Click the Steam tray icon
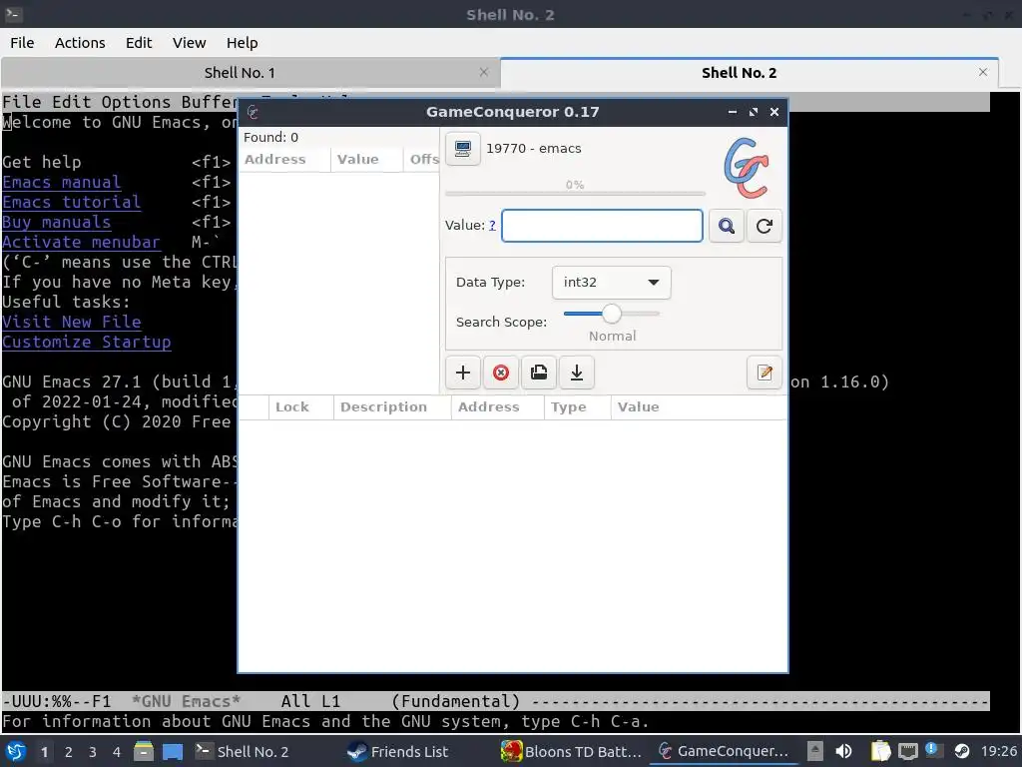 click(961, 751)
